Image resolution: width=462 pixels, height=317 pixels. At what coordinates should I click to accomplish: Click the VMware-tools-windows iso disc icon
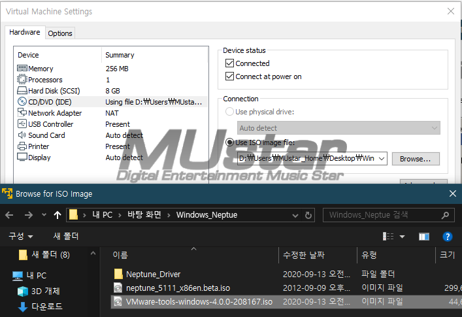118,301
